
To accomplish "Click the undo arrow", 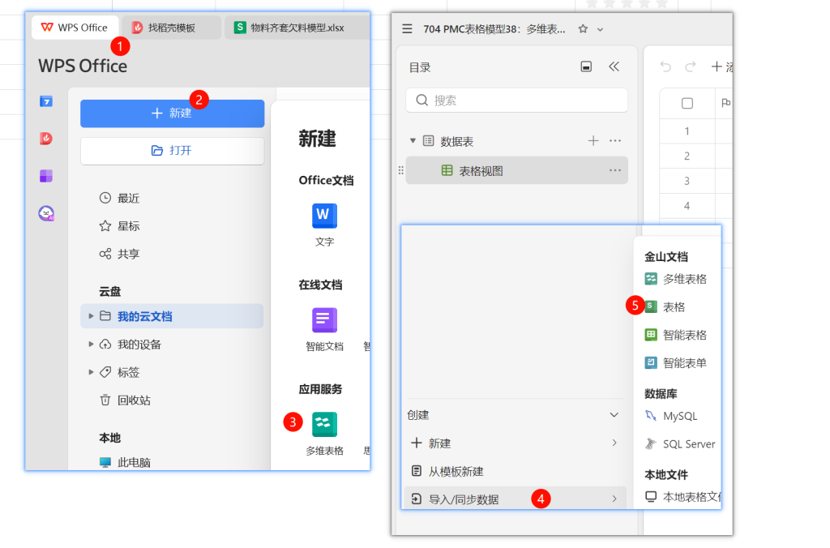I will (665, 66).
